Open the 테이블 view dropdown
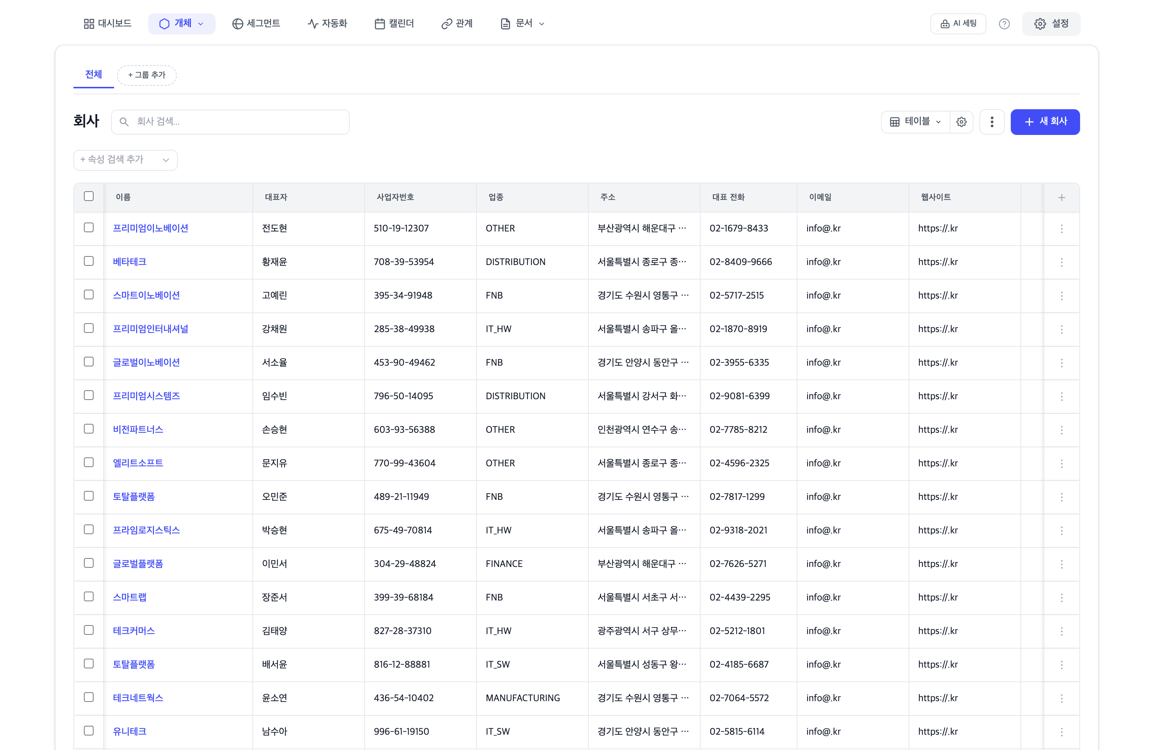This screenshot has width=1161, height=750. [915, 122]
